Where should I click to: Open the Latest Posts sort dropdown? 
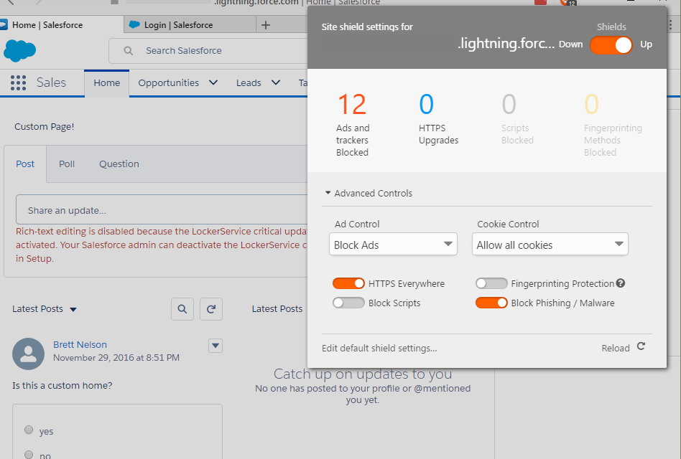point(73,310)
